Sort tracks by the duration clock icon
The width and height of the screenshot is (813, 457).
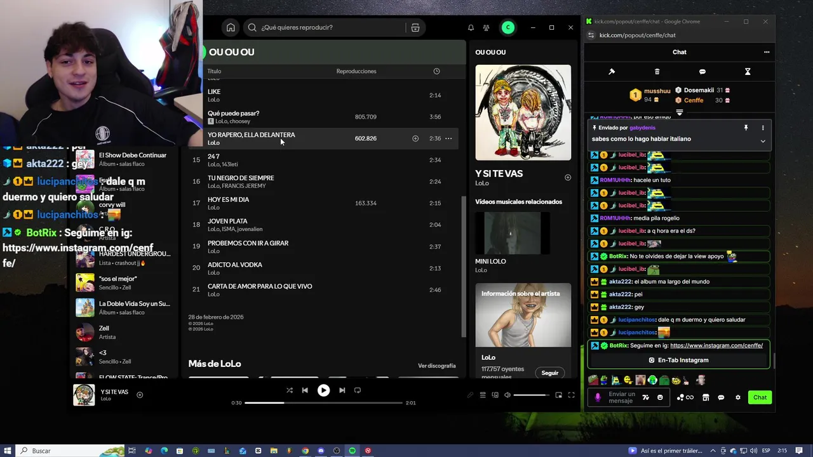pyautogui.click(x=436, y=71)
